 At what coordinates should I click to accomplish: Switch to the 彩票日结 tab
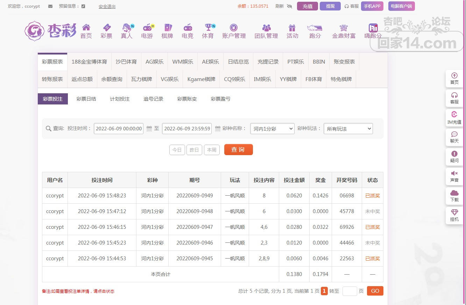(86, 99)
